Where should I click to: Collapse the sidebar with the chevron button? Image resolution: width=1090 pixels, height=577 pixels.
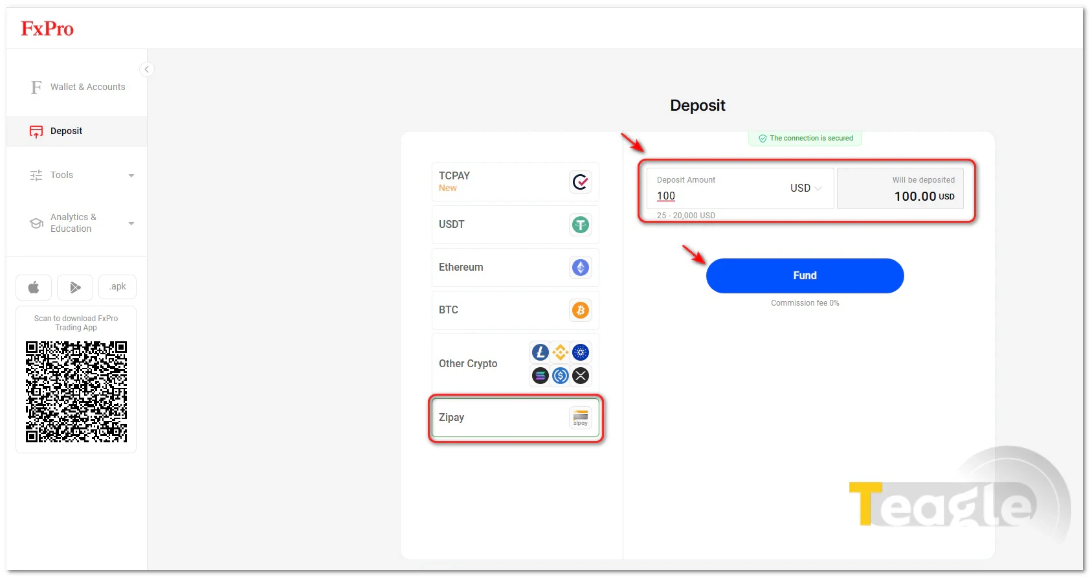(x=147, y=69)
